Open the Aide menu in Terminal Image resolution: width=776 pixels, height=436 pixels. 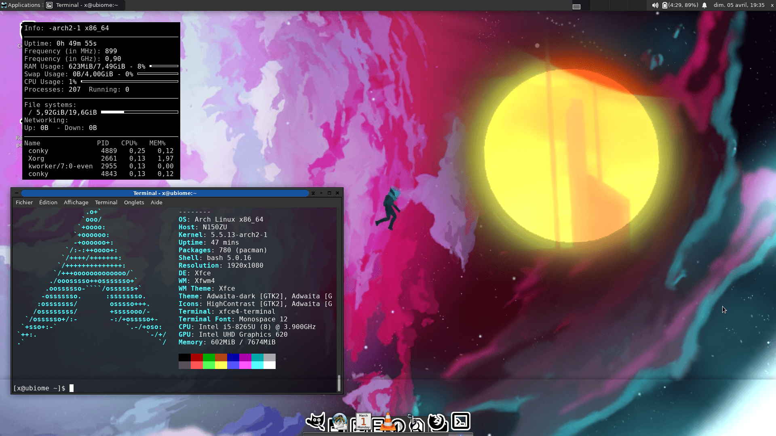(156, 202)
